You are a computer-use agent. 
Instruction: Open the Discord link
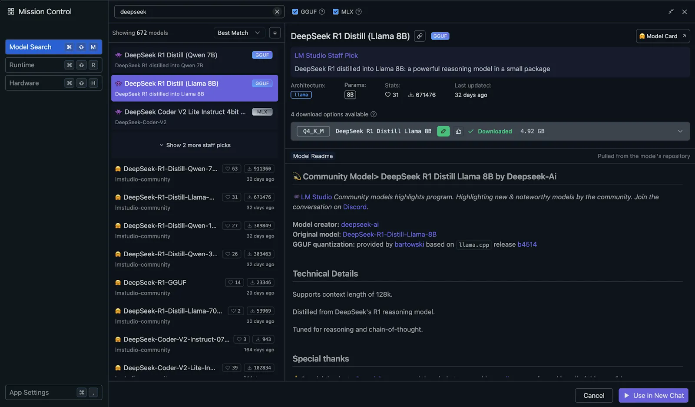(x=355, y=207)
